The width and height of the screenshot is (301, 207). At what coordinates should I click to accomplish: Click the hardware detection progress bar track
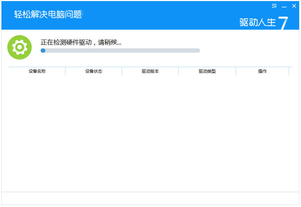pyautogui.click(x=120, y=51)
